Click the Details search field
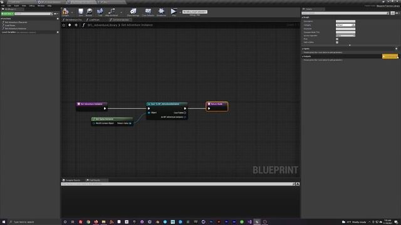The width and height of the screenshot is (401, 225). [x=345, y=13]
